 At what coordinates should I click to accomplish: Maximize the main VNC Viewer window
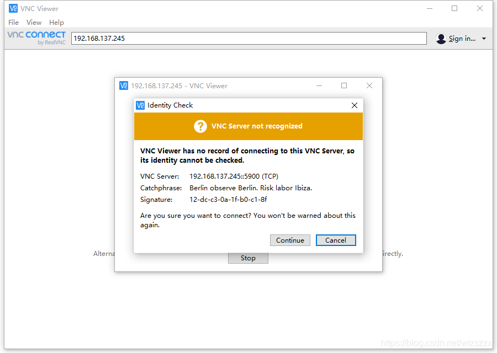pos(454,8)
